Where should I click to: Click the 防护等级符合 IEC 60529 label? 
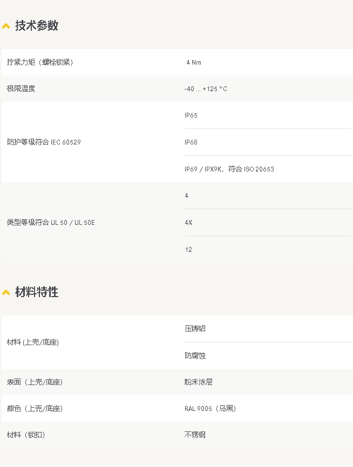point(44,142)
